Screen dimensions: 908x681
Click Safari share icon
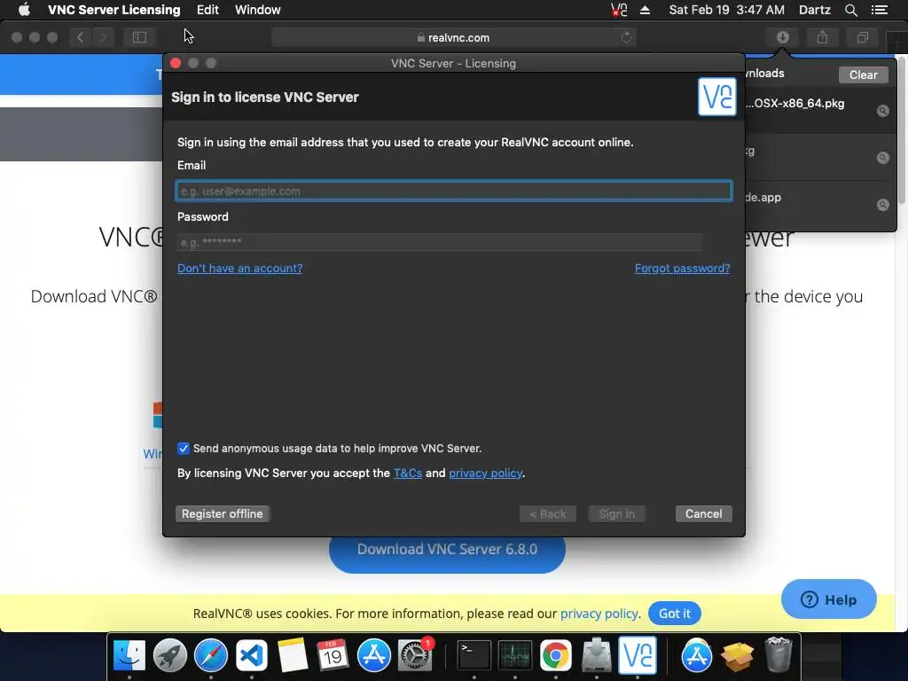pyautogui.click(x=822, y=37)
